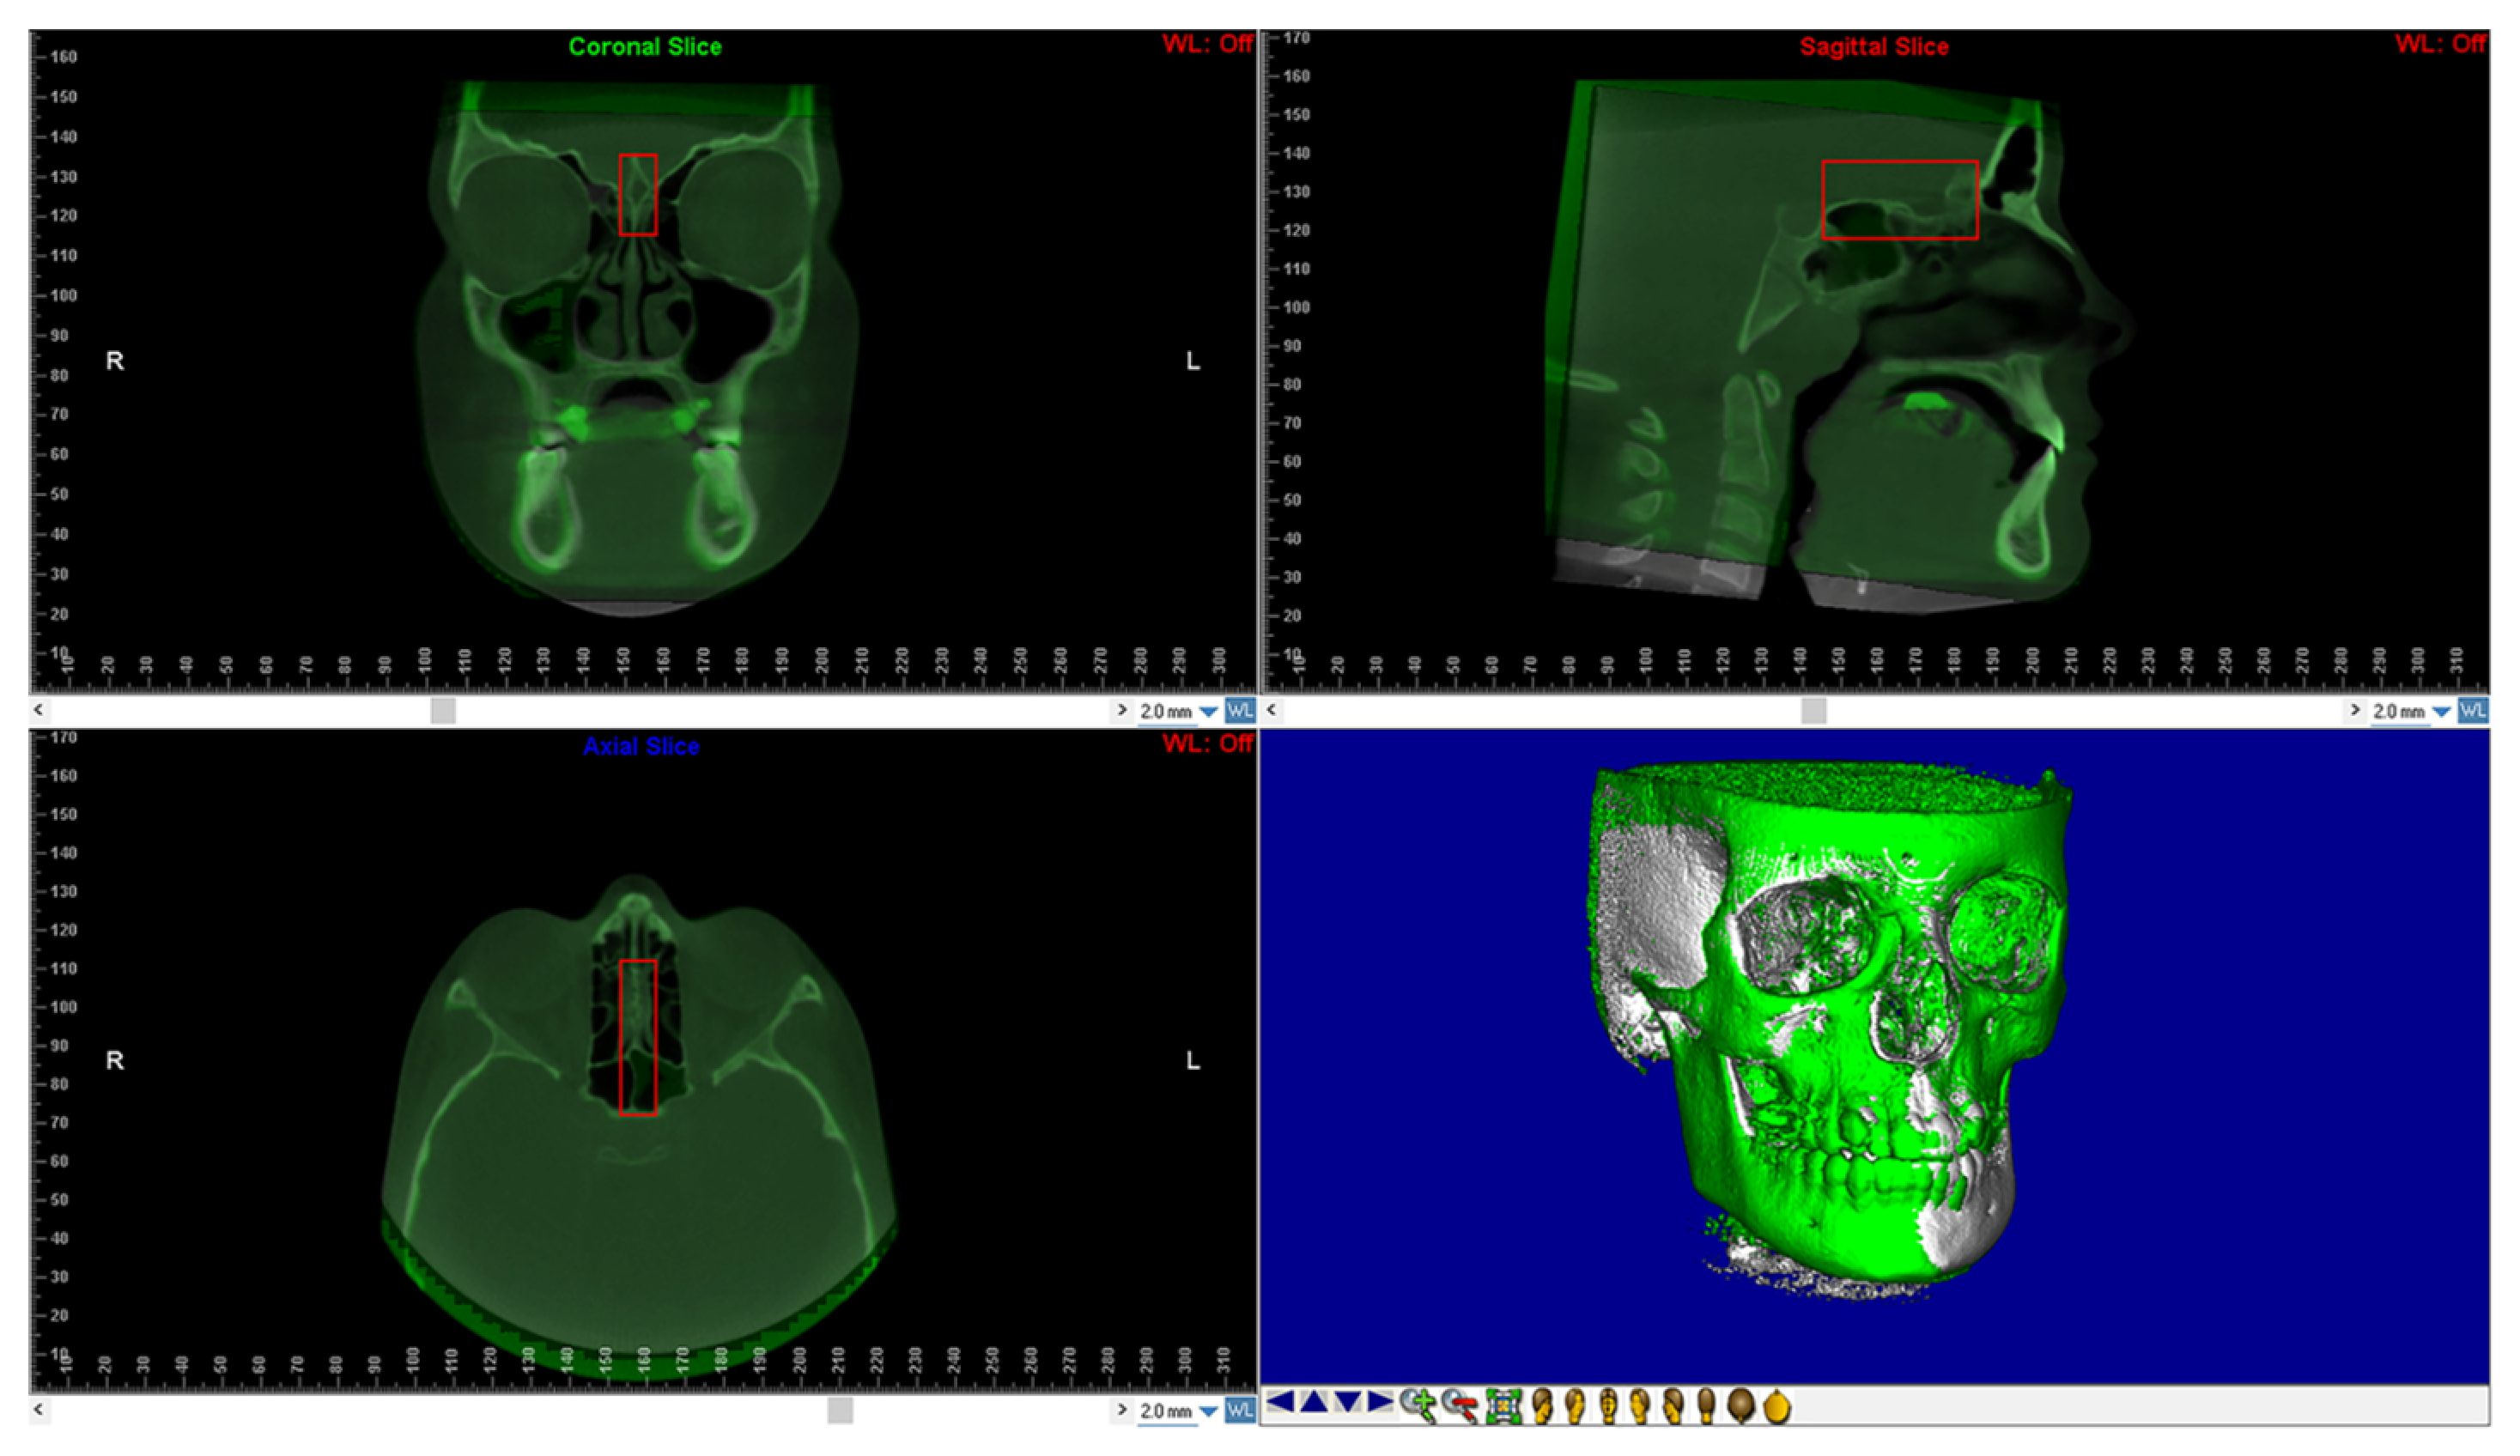The image size is (2520, 1456).
Task: Toggle WL button under sagittal slice
Action: pos(2473,711)
